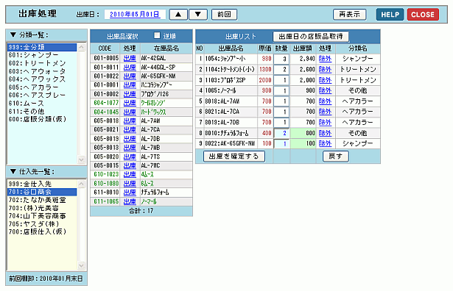Select 601:シャンプー in the category list
453x291 pixels.
click(33, 55)
